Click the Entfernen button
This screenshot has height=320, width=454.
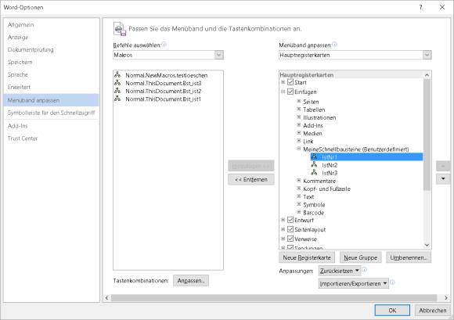[251, 179]
